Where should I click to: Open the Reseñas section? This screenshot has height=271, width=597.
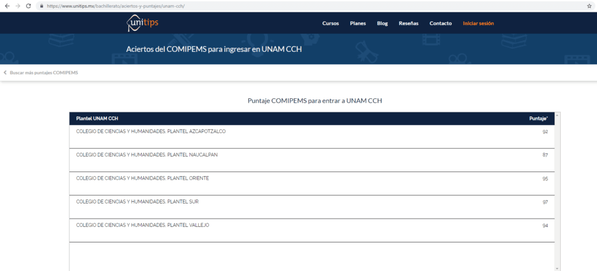pos(408,23)
